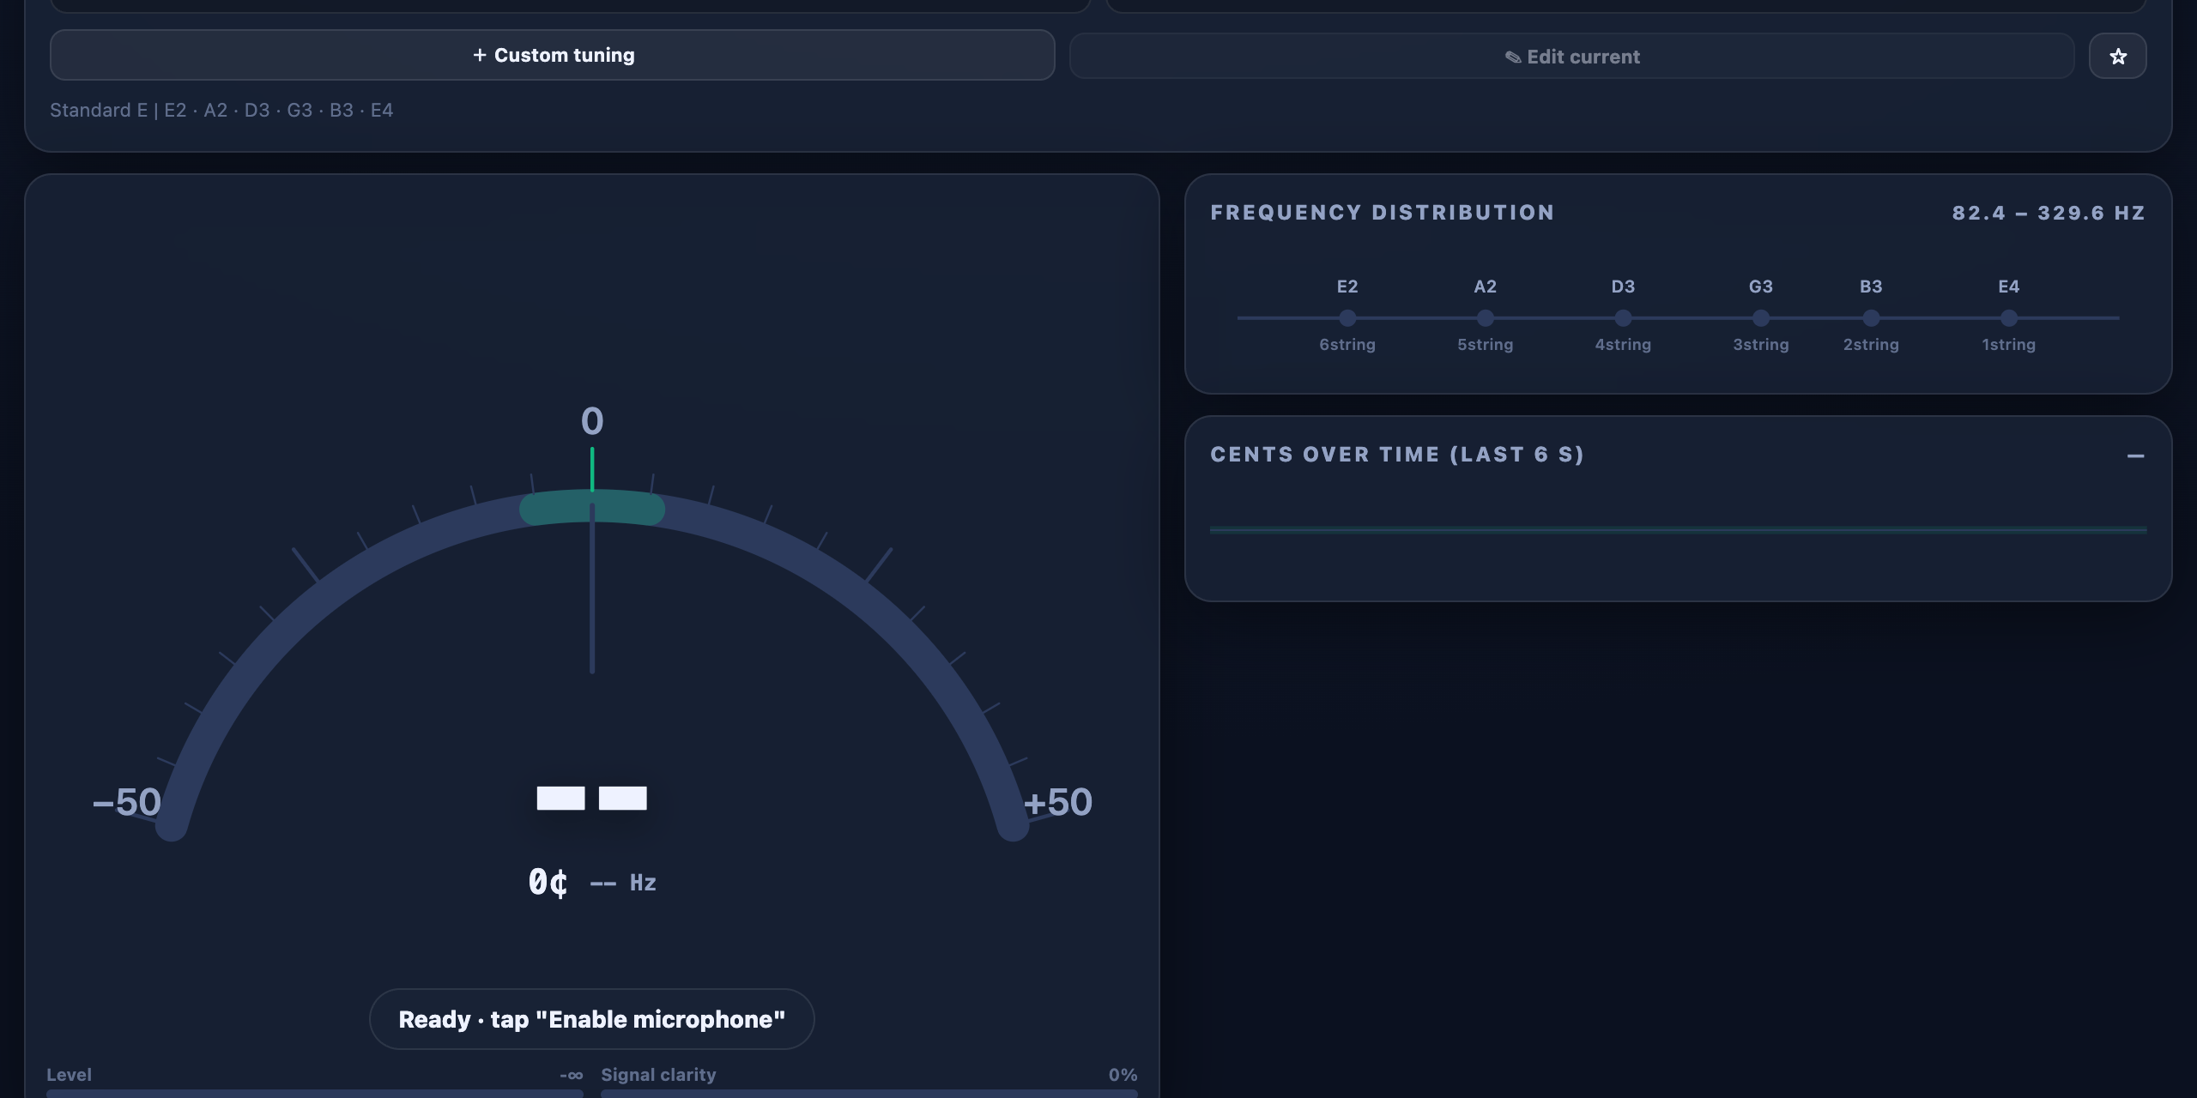2197x1098 pixels.
Task: Select the E4 1string marker
Action: [x=2008, y=317]
